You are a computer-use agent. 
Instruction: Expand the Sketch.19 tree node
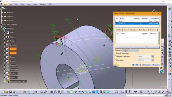pos(4,57)
